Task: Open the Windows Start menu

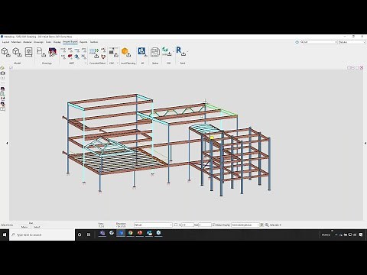Action: [x=5, y=235]
